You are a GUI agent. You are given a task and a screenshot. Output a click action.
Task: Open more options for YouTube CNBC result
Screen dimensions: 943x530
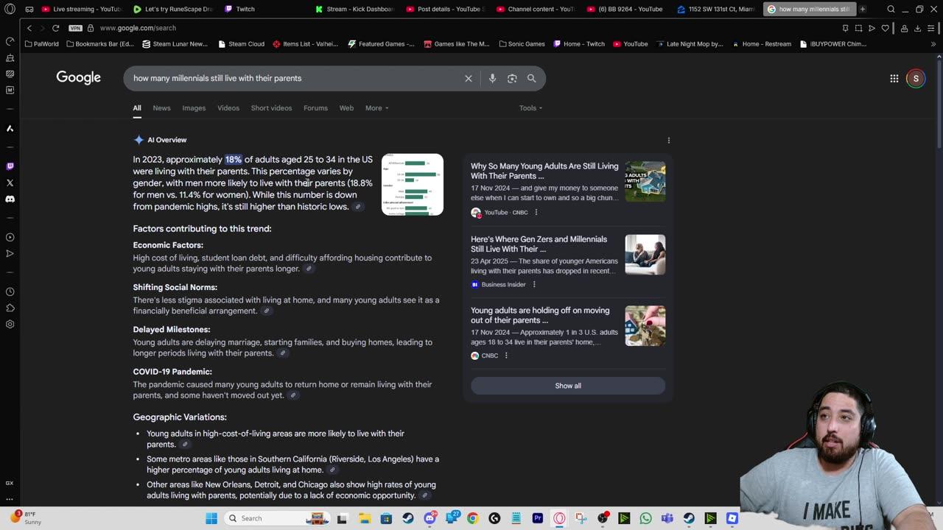pyautogui.click(x=536, y=212)
